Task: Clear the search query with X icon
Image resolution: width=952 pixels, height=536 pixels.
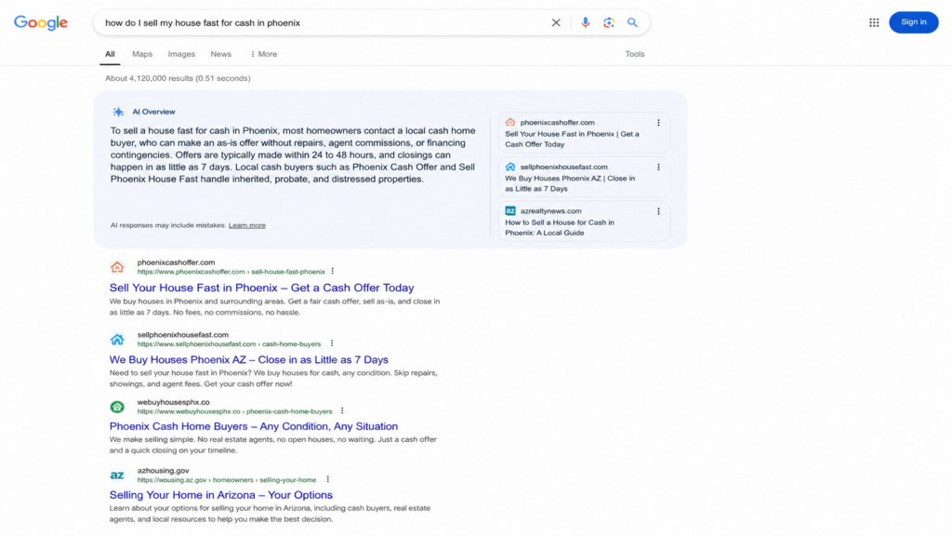Action: pos(556,22)
